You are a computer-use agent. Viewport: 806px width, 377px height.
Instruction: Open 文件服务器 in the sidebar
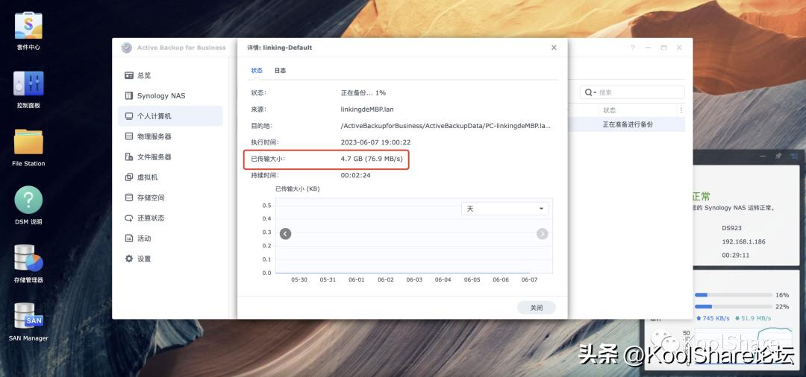[170, 157]
